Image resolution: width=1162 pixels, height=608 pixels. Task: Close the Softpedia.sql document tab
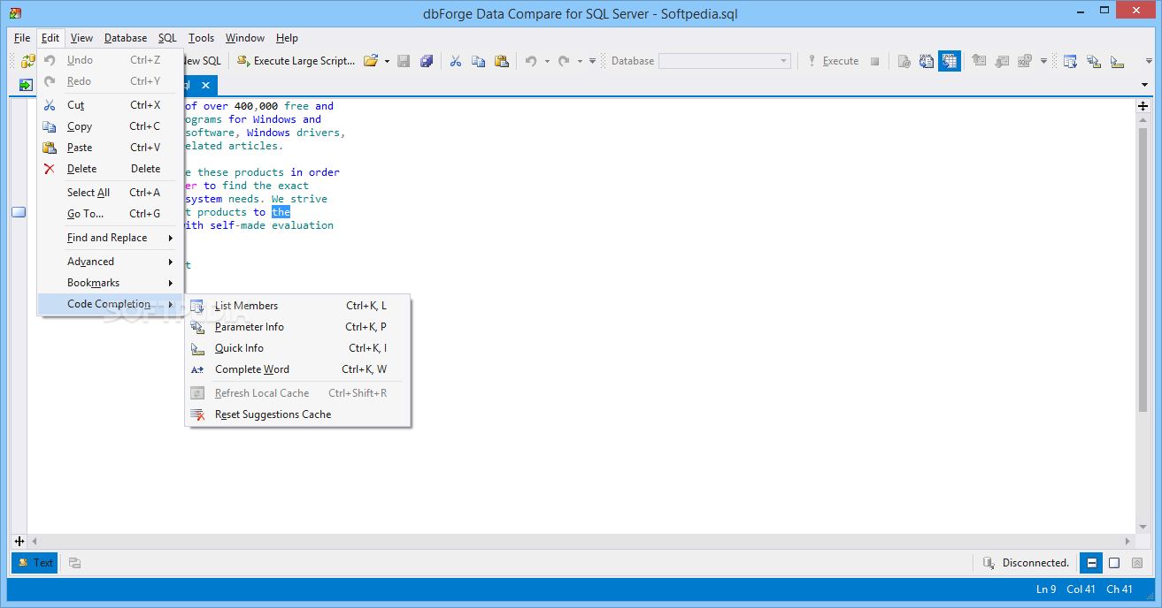(205, 85)
